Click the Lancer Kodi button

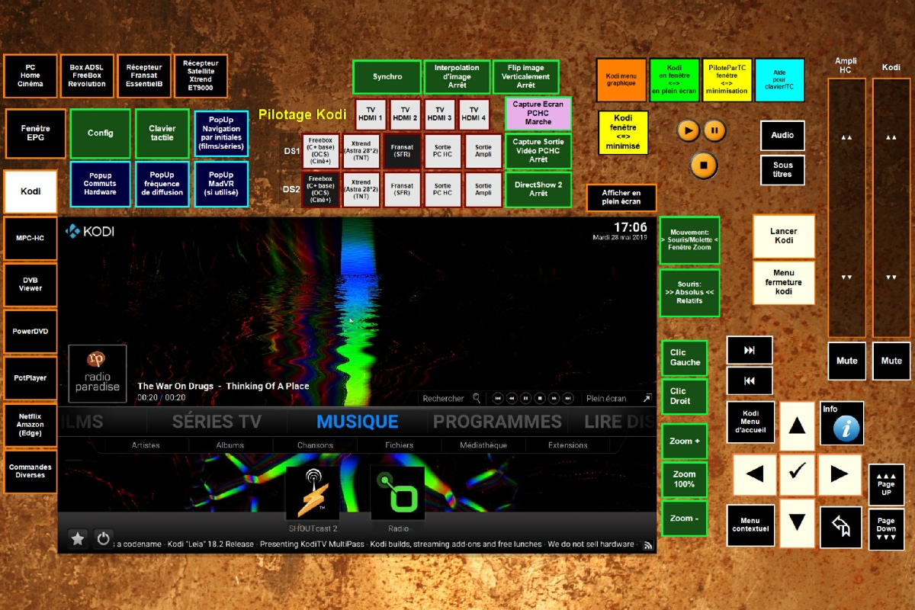784,236
